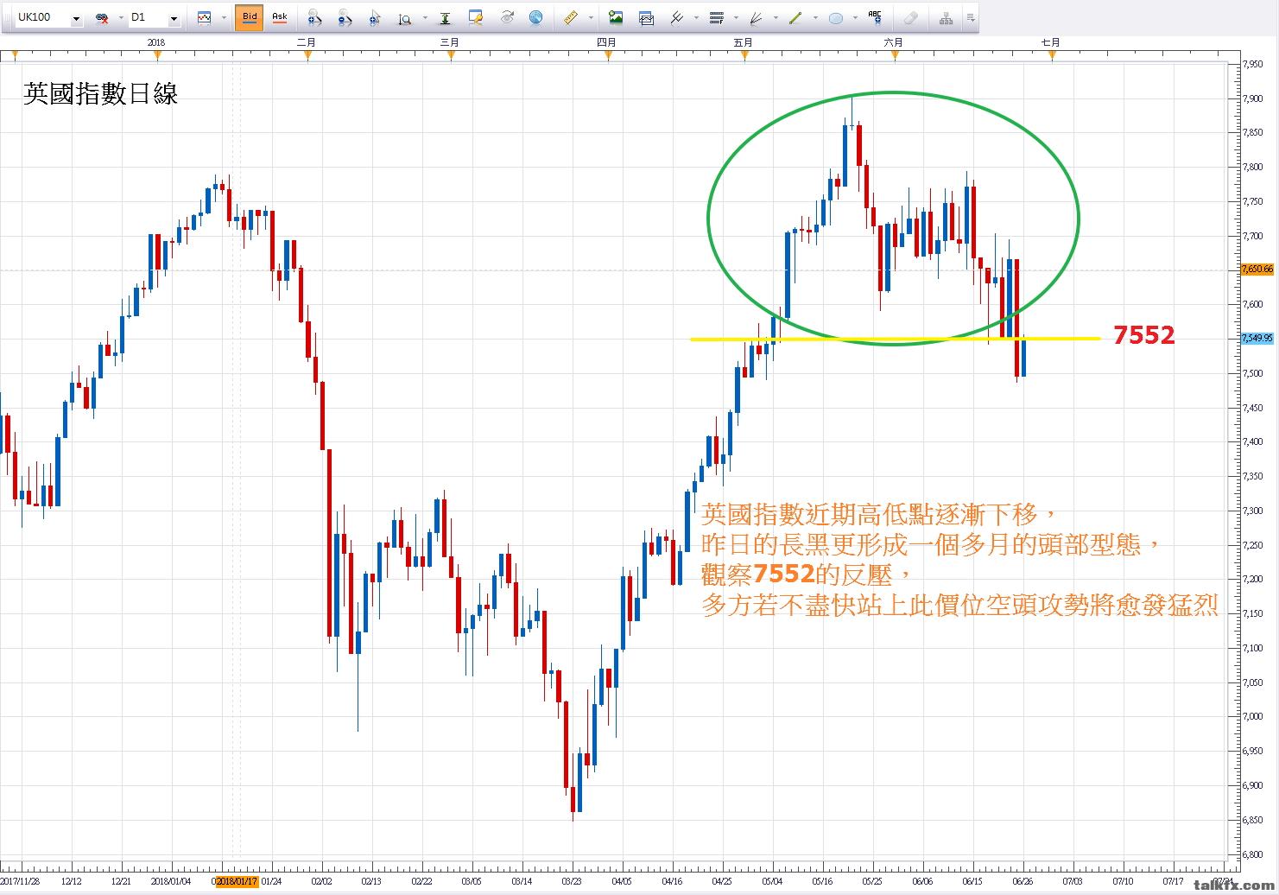Screen dimensions: 1279x895
Task: Click the orange annotation line mentioning 7552的反壓
Action: (x=807, y=574)
